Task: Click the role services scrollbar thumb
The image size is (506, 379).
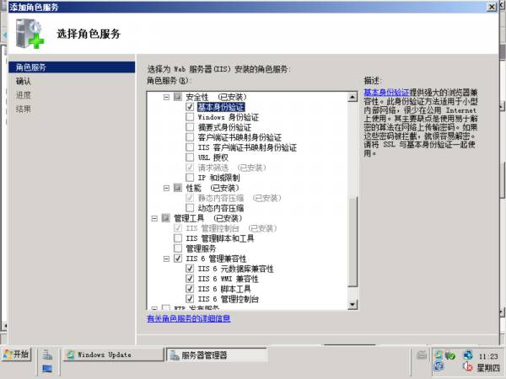Action: click(x=353, y=242)
